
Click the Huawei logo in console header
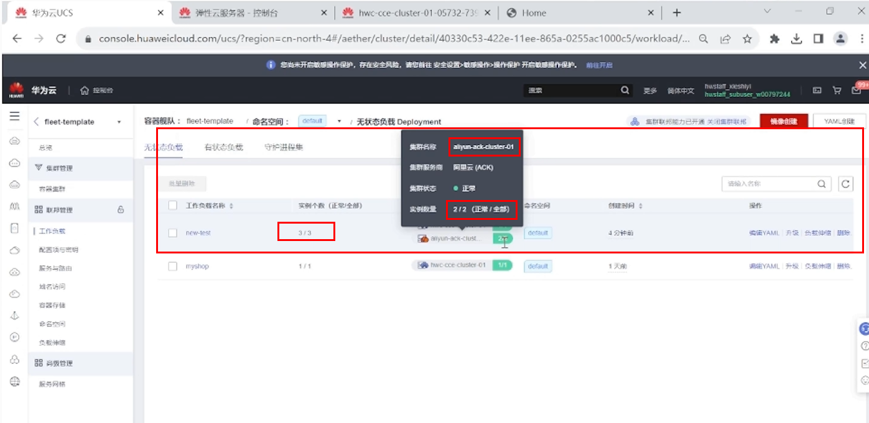point(16,91)
